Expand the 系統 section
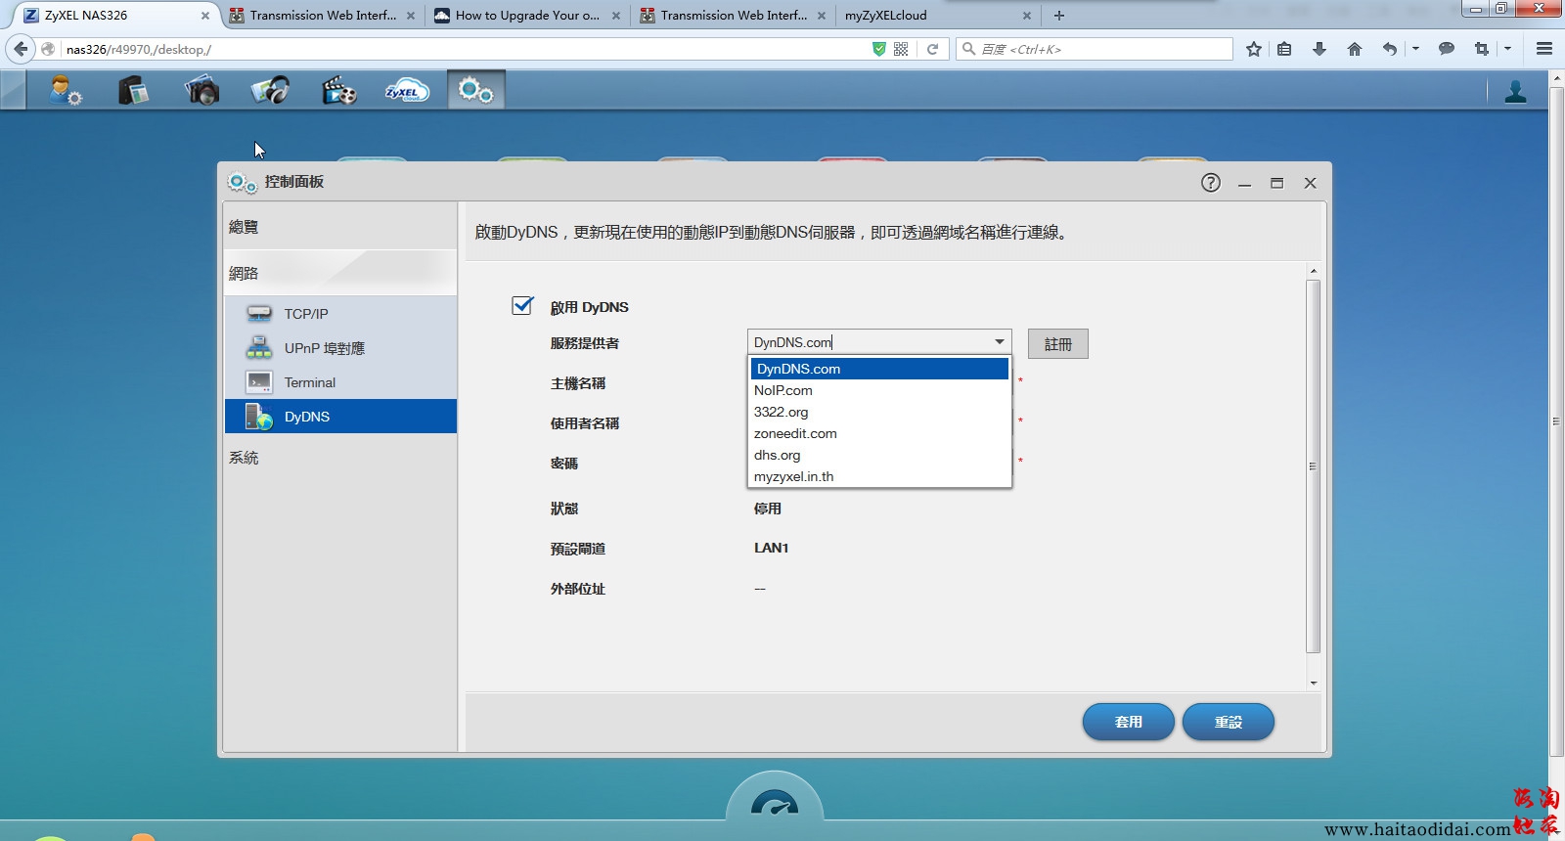Screen dimensions: 1565x841 [340, 458]
